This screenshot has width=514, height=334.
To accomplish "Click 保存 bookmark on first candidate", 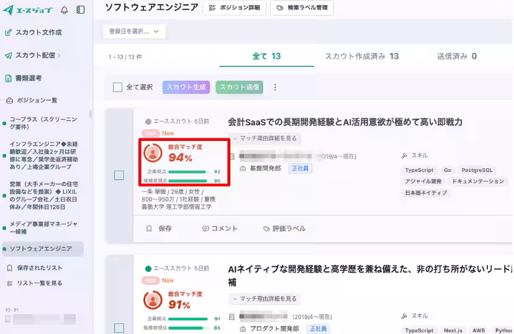I will click(x=159, y=228).
